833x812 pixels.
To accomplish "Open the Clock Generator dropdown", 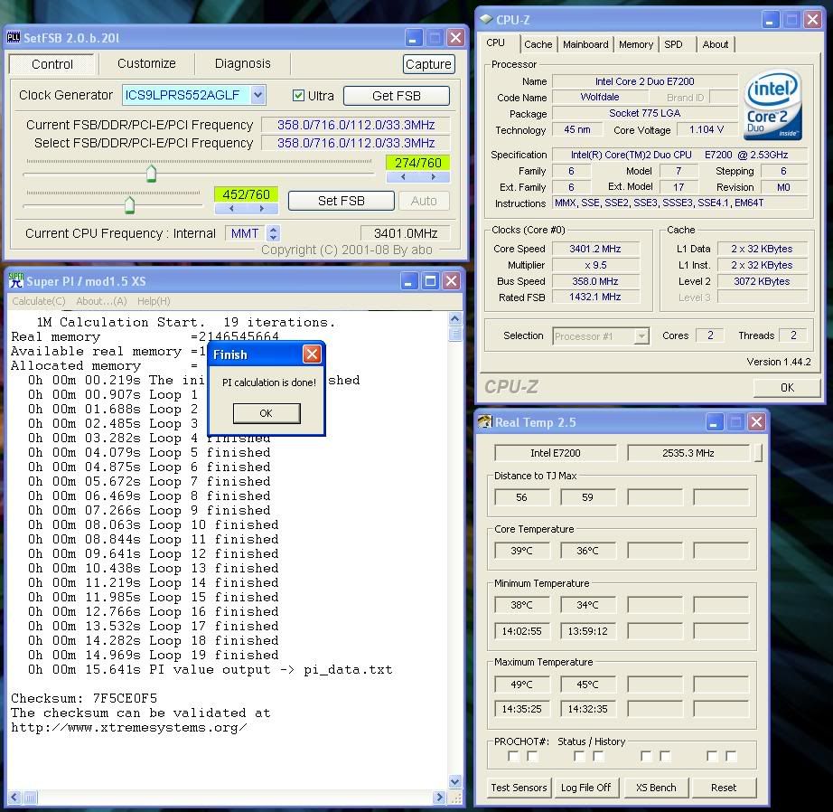I will tap(257, 95).
